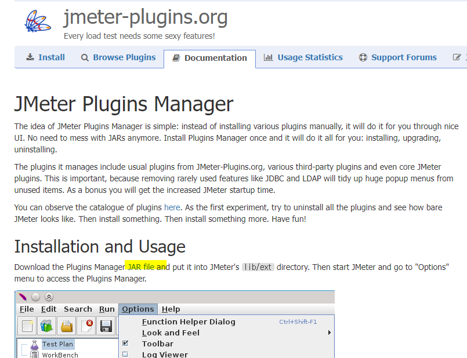Click the Close test plan toolbar icon
467x358 pixels.
[x=86, y=326]
